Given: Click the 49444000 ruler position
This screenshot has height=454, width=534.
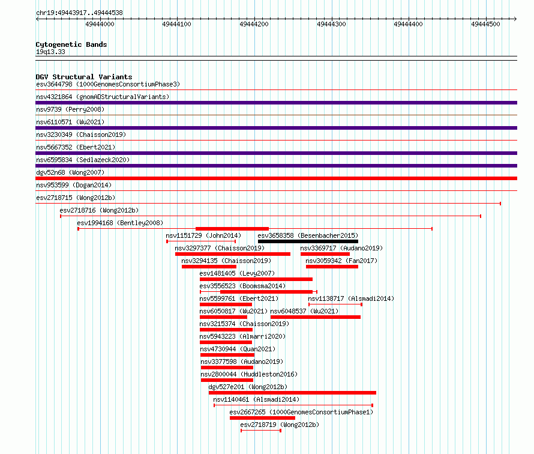Looking at the screenshot, I should click(100, 24).
